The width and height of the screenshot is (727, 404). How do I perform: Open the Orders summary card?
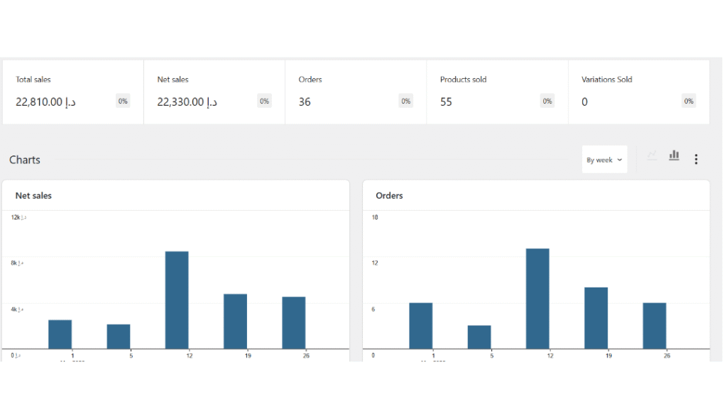pyautogui.click(x=356, y=92)
